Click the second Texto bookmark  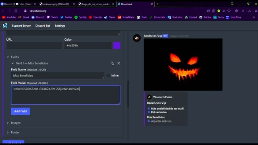point(218,17)
